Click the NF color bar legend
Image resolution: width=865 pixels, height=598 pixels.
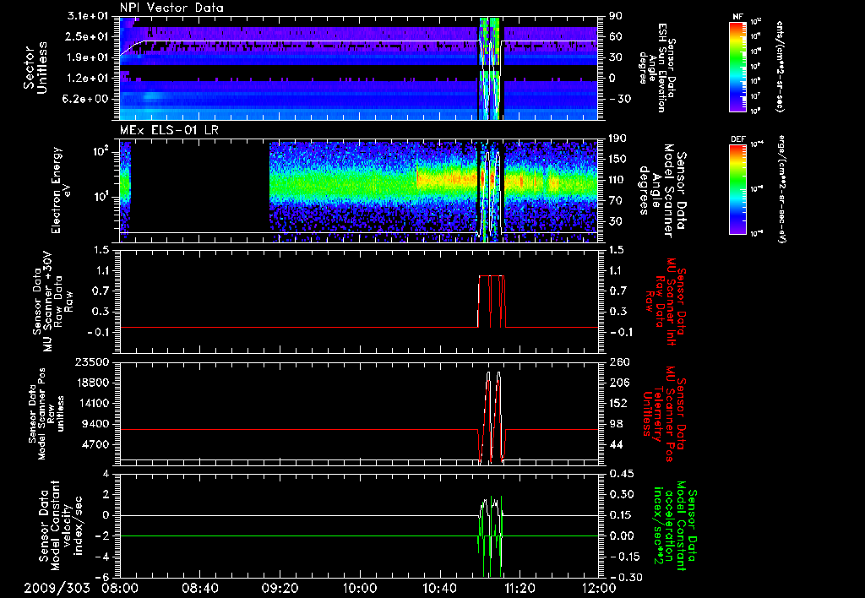point(737,67)
